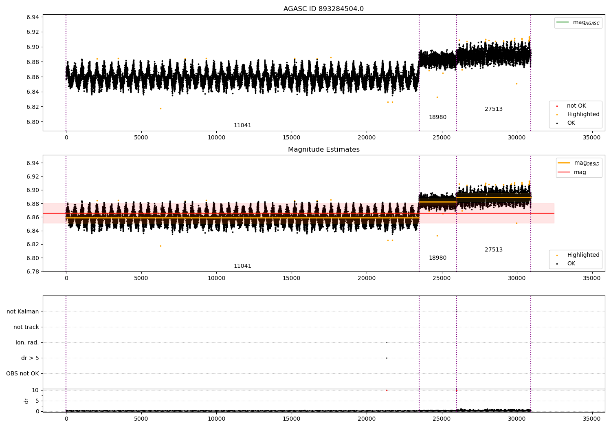Click the "not Kalman" axis label
This screenshot has height=428, width=611.
[23, 311]
